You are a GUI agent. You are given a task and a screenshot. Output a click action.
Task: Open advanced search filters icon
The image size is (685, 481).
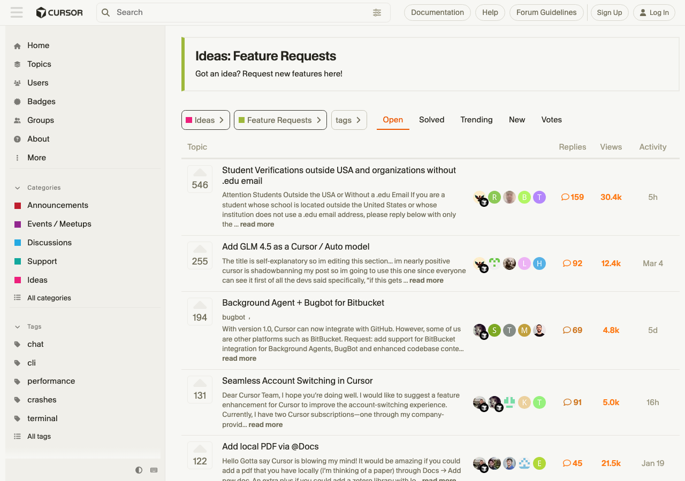click(377, 12)
